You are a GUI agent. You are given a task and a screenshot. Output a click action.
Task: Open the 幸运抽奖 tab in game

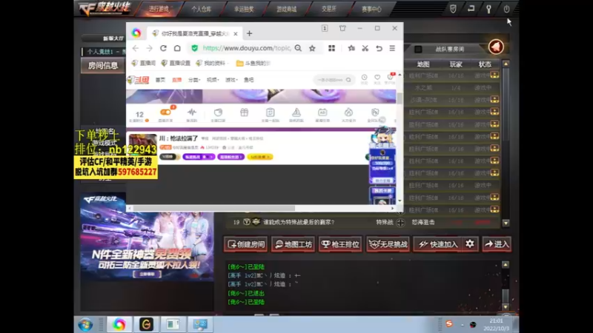coord(244,9)
